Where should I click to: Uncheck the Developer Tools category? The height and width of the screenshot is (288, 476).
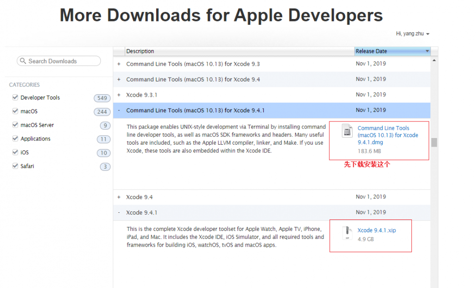15,98
